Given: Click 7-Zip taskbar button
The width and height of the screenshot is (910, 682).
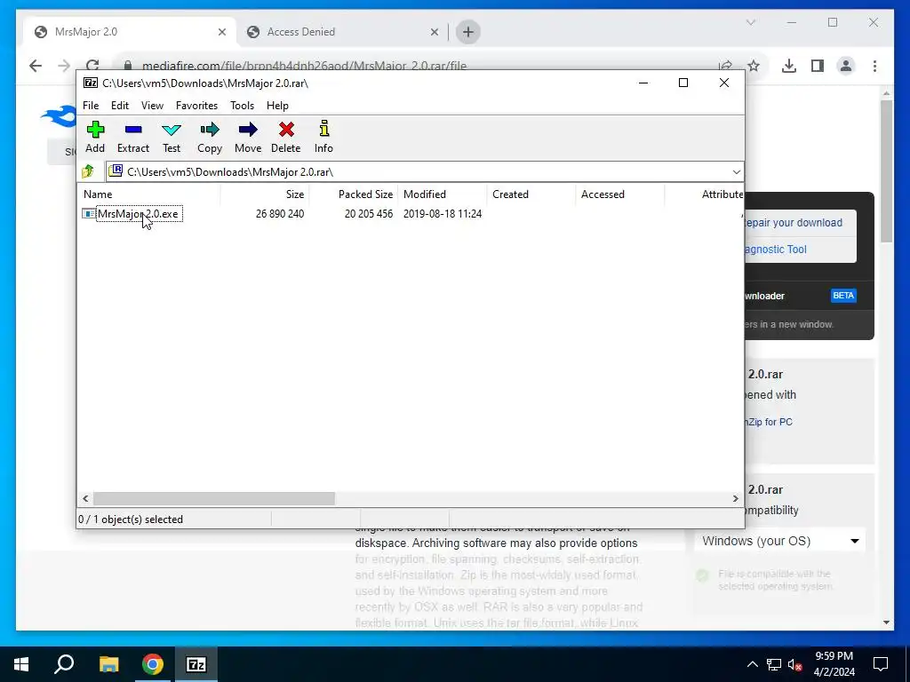Looking at the screenshot, I should click(196, 664).
